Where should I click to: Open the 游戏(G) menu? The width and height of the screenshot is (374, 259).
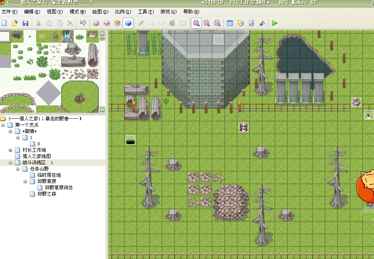click(169, 11)
